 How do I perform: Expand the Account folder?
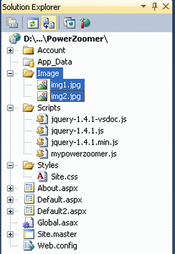[10, 51]
